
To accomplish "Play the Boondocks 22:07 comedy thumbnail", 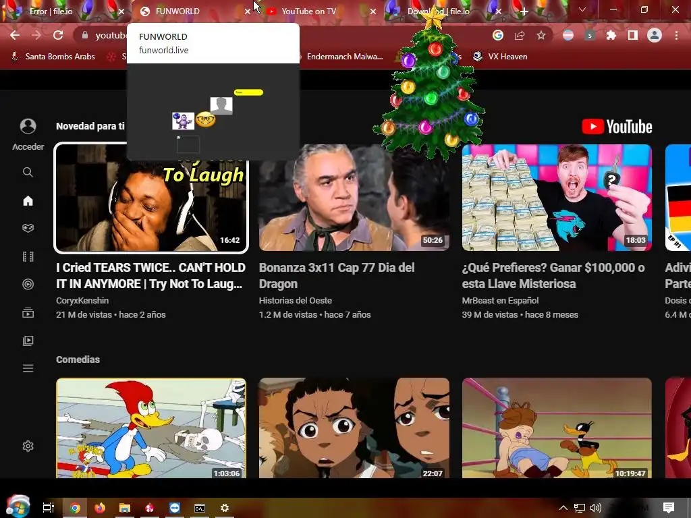I will click(x=354, y=428).
